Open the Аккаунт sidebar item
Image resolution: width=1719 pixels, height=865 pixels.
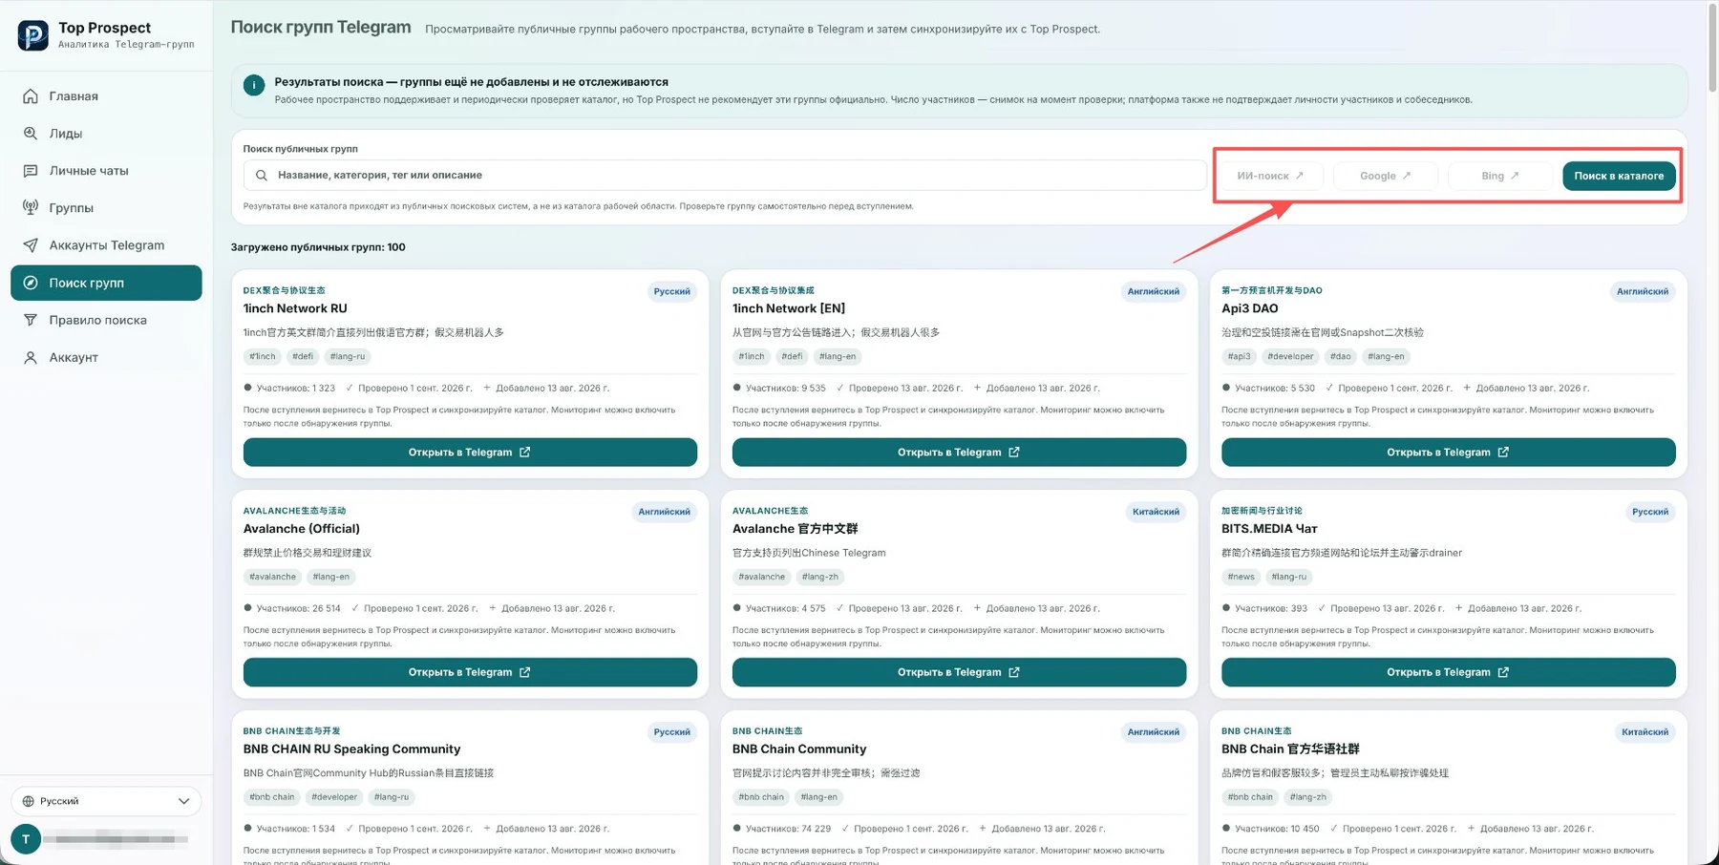106,357
